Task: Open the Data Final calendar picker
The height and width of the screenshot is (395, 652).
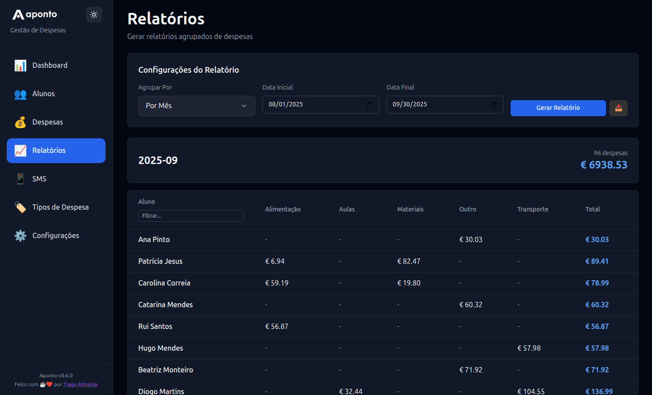Action: (494, 105)
